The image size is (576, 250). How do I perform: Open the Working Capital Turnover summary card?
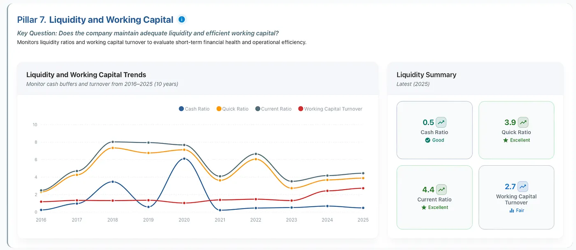(x=516, y=197)
